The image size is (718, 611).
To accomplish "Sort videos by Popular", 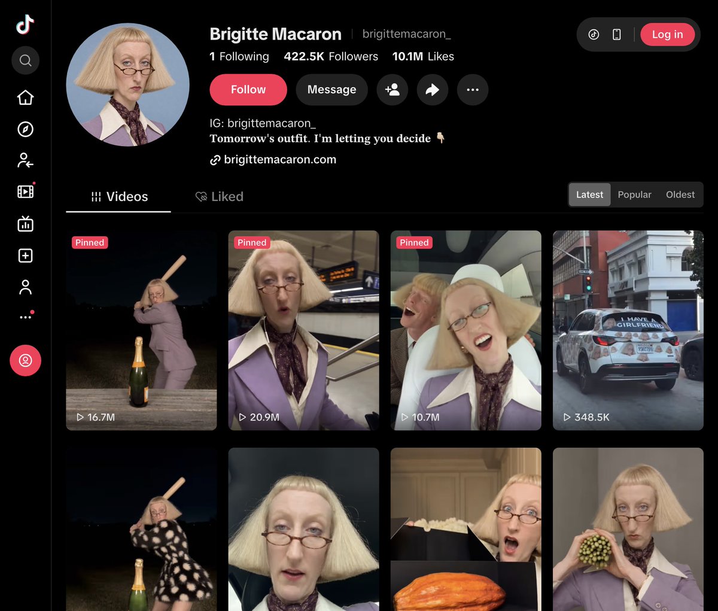I will pyautogui.click(x=634, y=194).
